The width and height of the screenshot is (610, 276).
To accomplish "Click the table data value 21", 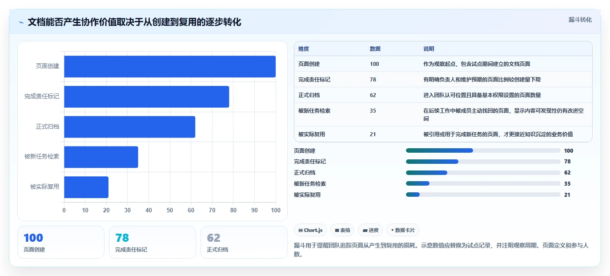I will click(x=373, y=134).
